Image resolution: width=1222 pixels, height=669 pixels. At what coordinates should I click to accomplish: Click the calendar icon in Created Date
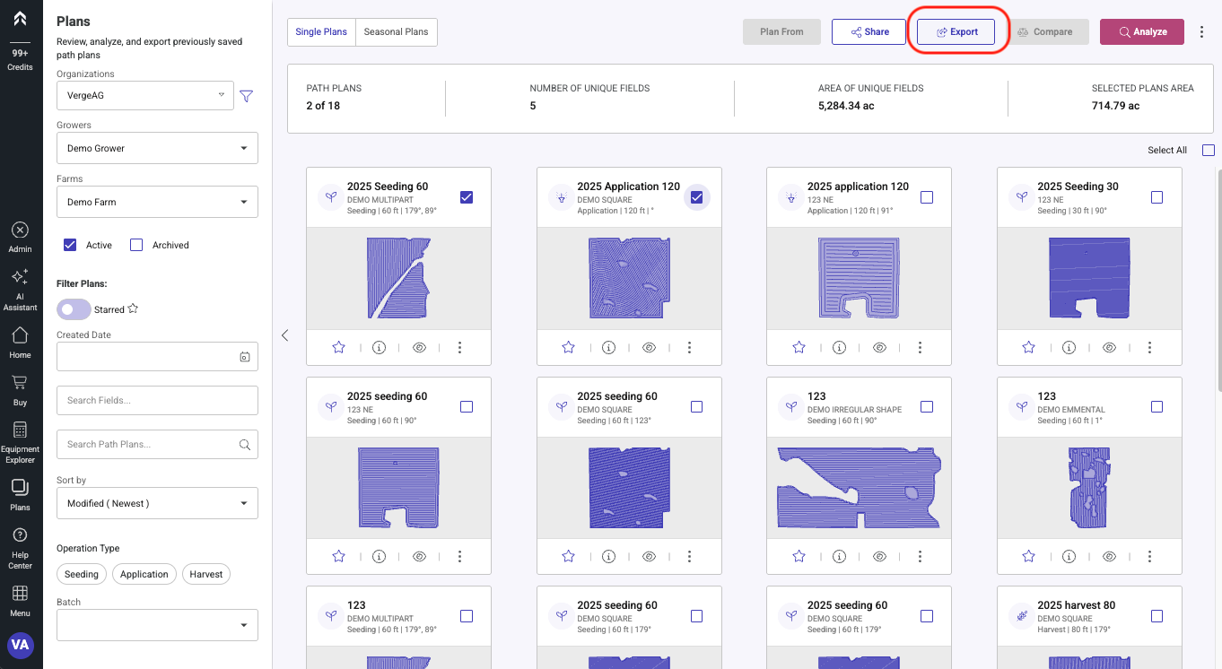coord(244,357)
